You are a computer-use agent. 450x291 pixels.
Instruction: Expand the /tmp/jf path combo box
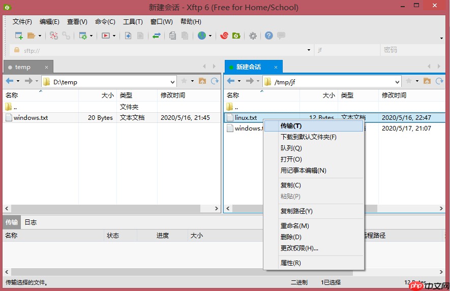coord(397,82)
